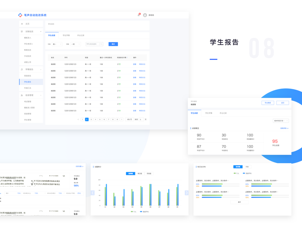Screen dimensions: 302x227
Task: Select the first toggle in question score chart
Action: (131, 174)
